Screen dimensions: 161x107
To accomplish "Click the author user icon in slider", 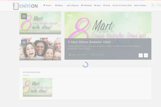I will 70,55.
